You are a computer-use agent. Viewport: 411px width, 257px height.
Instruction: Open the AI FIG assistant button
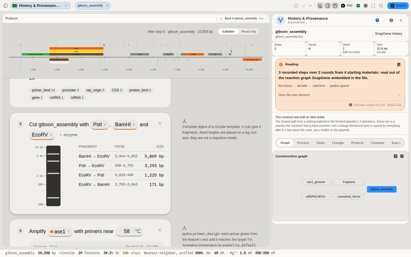tap(347, 6)
